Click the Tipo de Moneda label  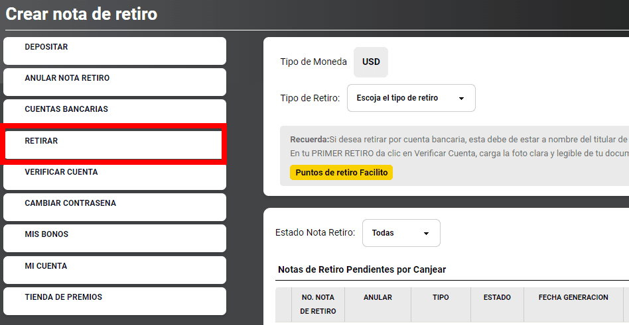314,62
